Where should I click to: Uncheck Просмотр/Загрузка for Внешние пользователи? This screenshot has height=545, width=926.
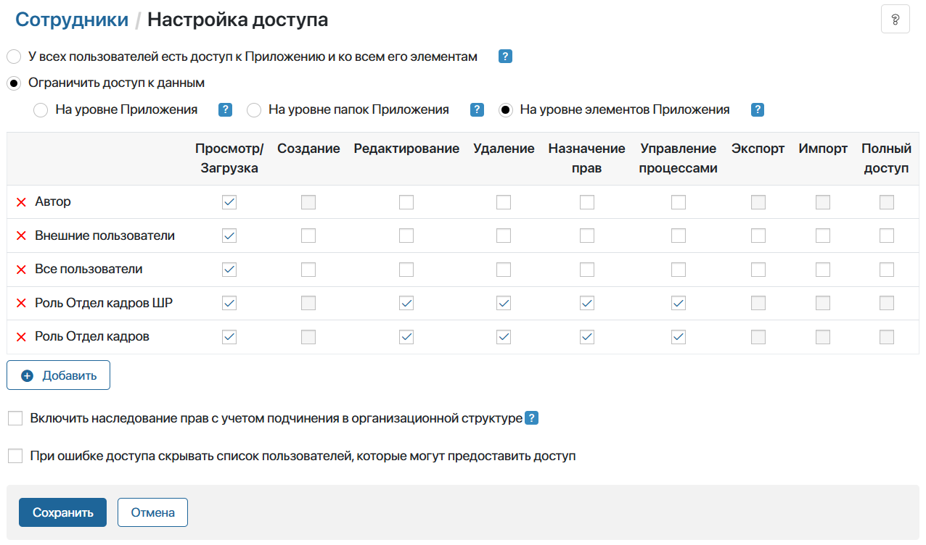[229, 236]
